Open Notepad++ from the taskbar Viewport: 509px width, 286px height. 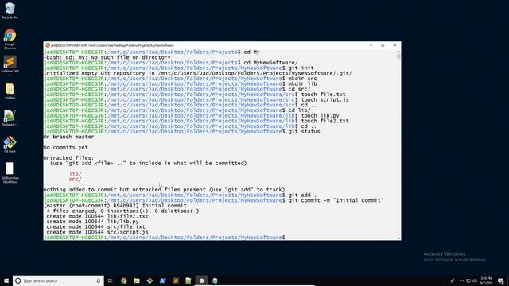(x=188, y=280)
